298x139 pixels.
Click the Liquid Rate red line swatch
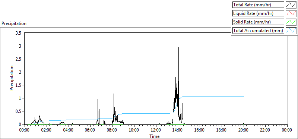tap(291, 13)
